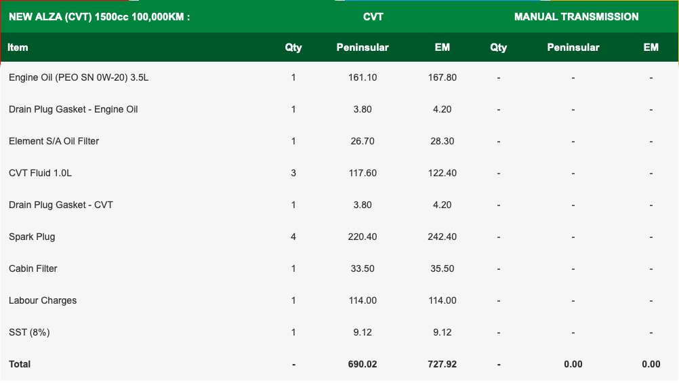
Task: Select the MANUAL TRANSMISSION column header
Action: [576, 17]
